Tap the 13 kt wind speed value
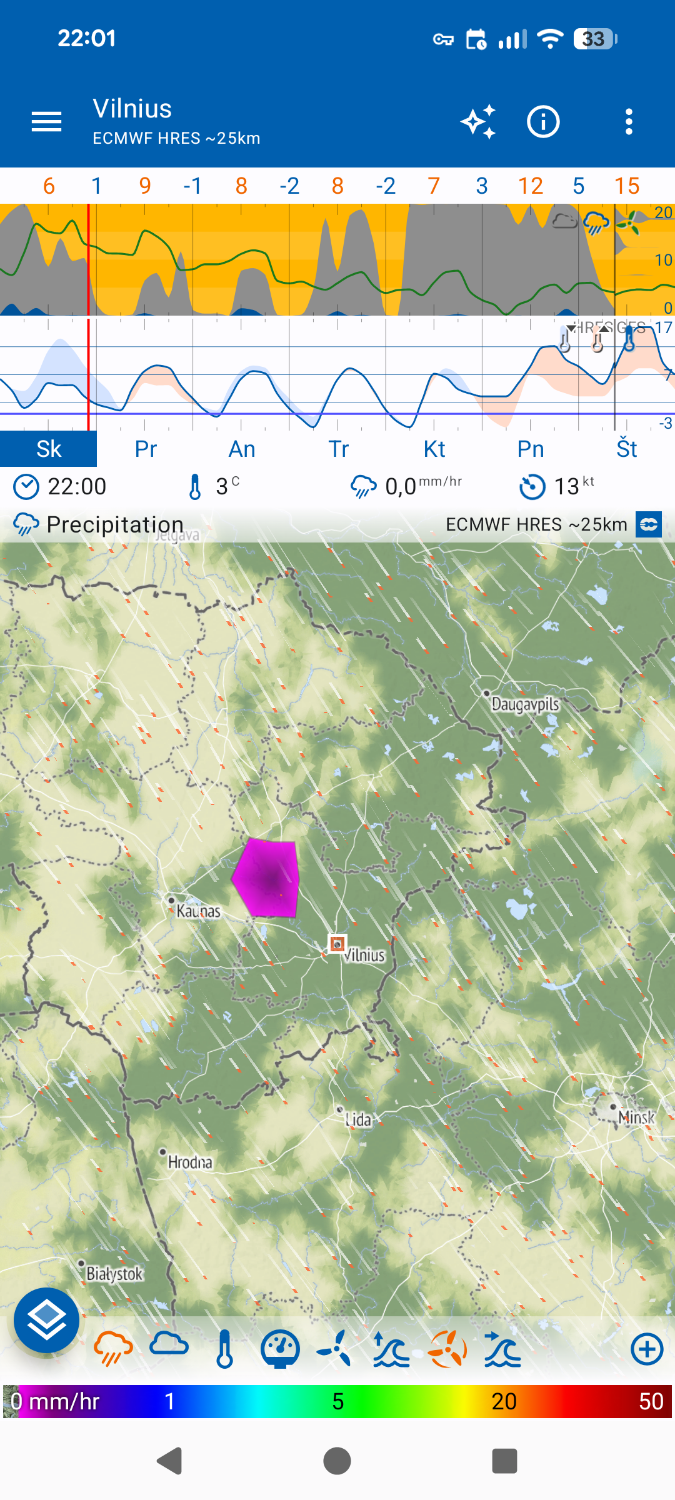Screen dimensions: 675x1500 click(574, 486)
